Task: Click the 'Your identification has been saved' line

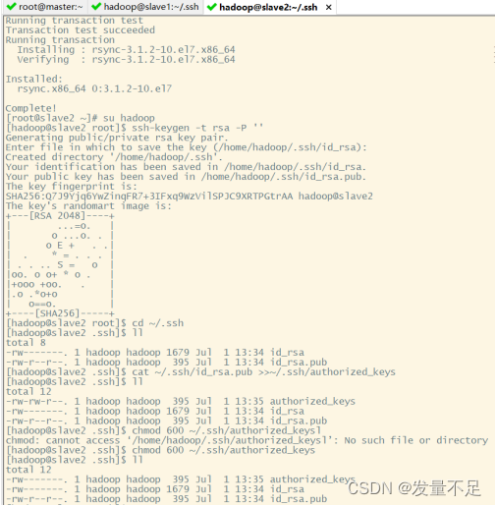Action: pyautogui.click(x=186, y=167)
